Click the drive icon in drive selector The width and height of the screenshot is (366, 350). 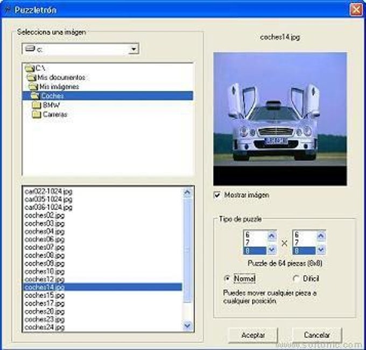click(x=30, y=49)
